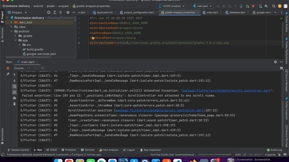Viewport: 289px width, 162px height.
Task: Click scroll_controller.dart link in frame #2
Action: point(159,110)
